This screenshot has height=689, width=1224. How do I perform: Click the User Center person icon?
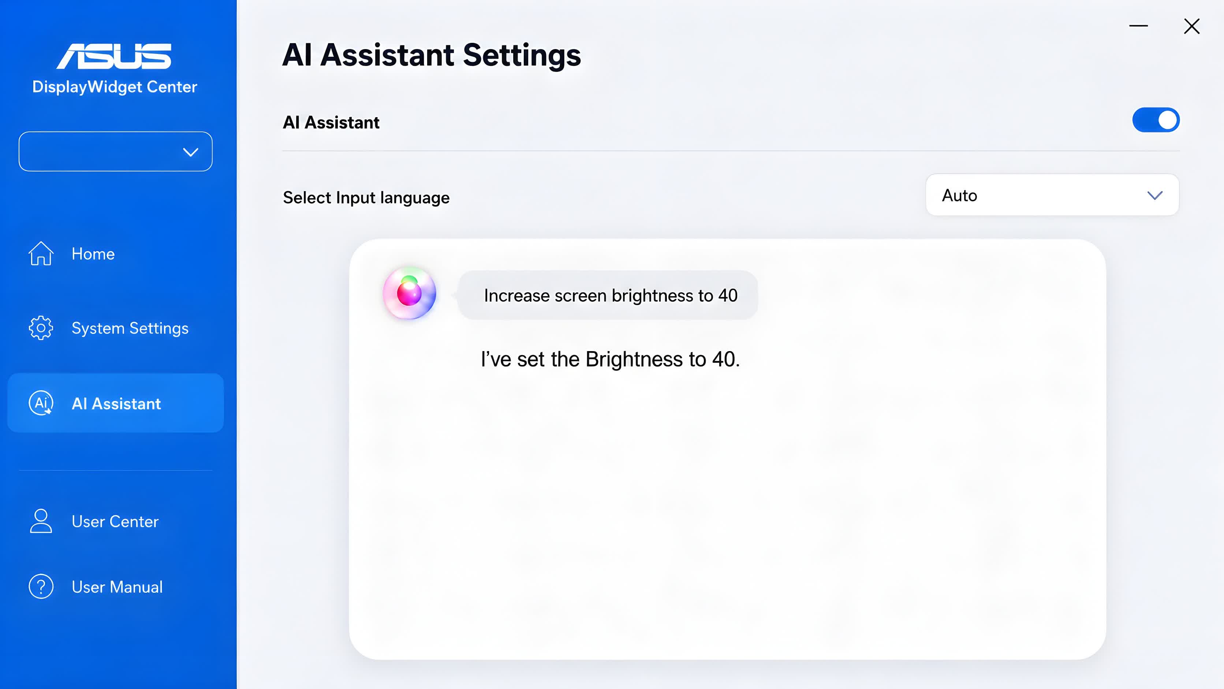tap(41, 521)
